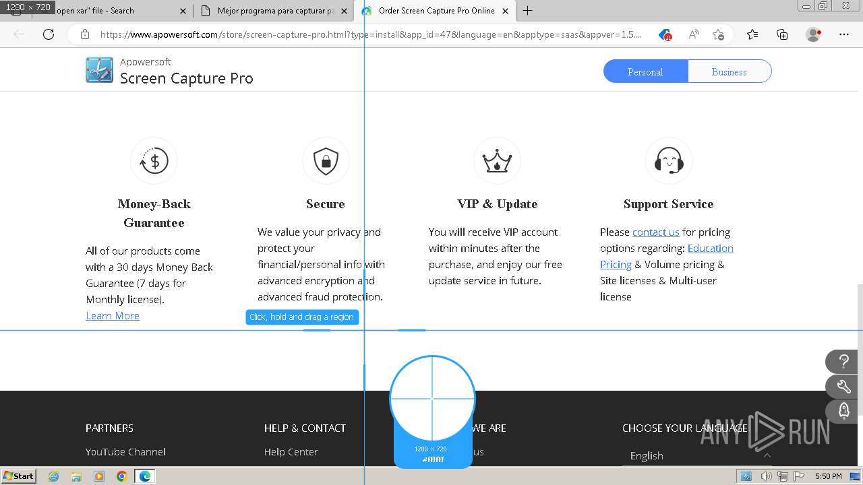Open a new browser tab with plus

[x=528, y=11]
